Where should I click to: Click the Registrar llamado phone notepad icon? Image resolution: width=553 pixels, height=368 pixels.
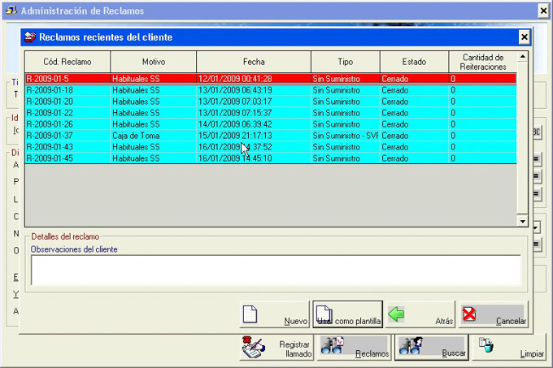[x=253, y=348]
